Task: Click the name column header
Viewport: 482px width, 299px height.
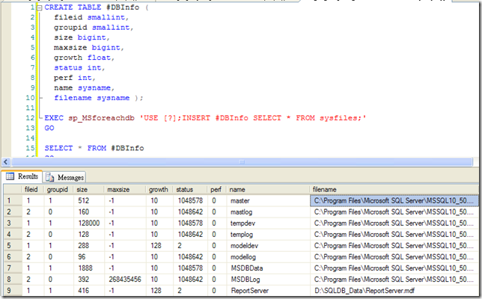Action: click(269, 189)
